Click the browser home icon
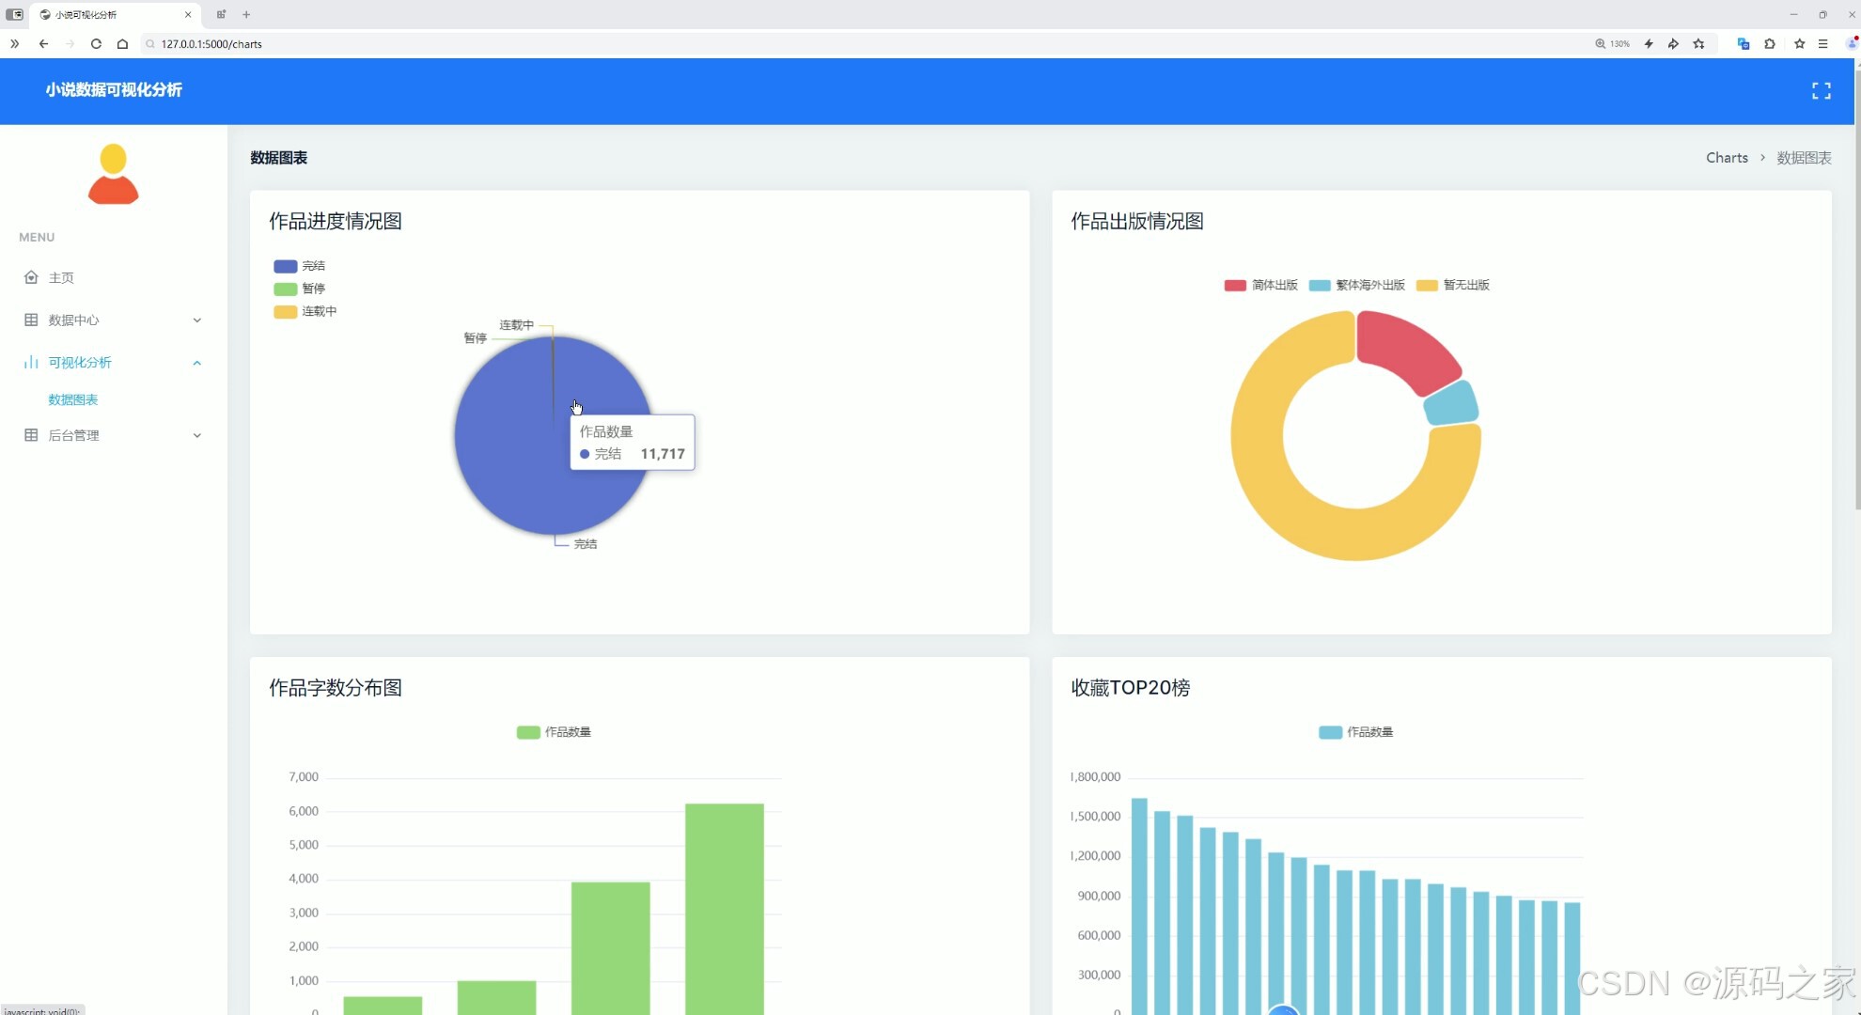Image resolution: width=1861 pixels, height=1015 pixels. (x=122, y=43)
